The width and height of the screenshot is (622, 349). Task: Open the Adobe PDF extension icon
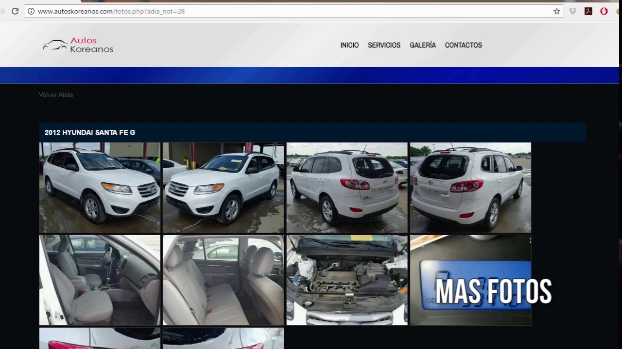point(588,11)
